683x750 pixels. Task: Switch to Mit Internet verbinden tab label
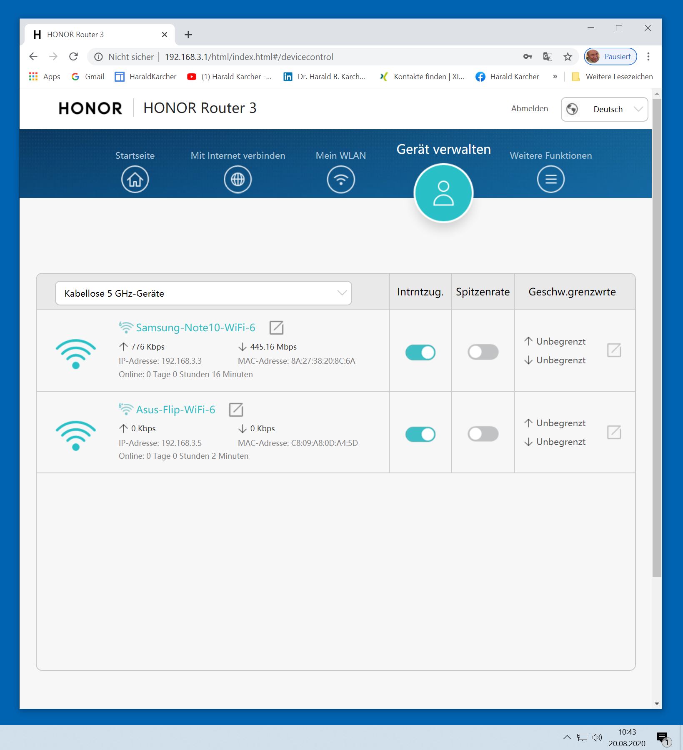coord(238,155)
